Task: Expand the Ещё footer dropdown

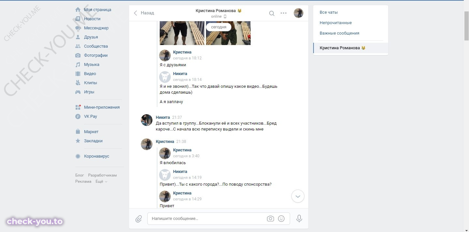Action: pyautogui.click(x=101, y=181)
